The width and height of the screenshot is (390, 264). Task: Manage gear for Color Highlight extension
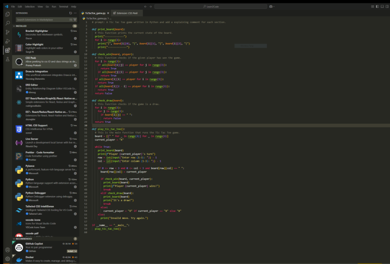tap(75, 52)
